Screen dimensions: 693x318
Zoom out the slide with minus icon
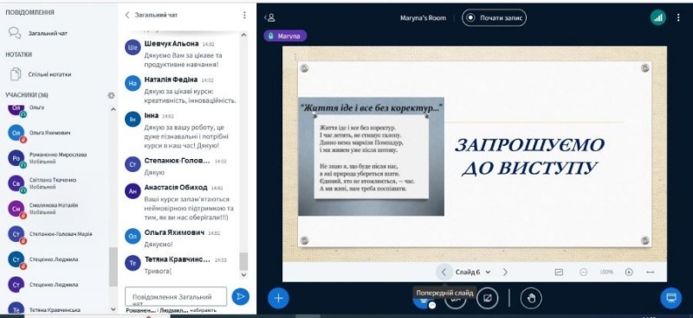(583, 272)
